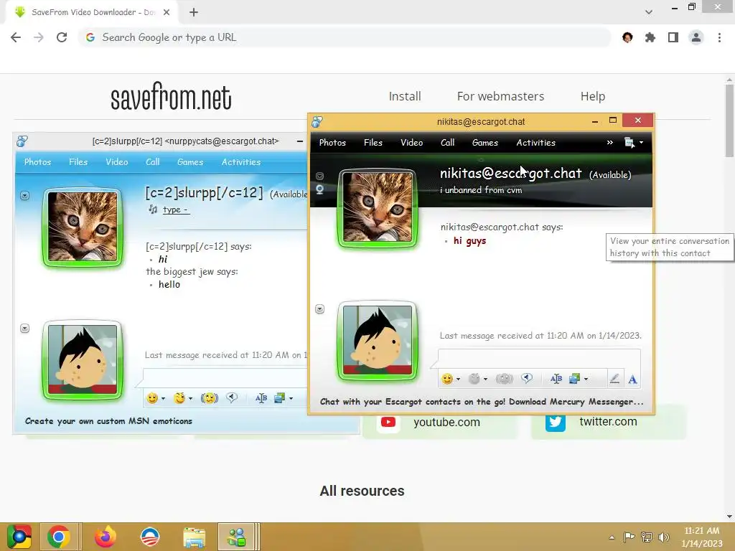Send a nudge in the slurpp window
This screenshot has height=551, width=735.
click(x=210, y=398)
